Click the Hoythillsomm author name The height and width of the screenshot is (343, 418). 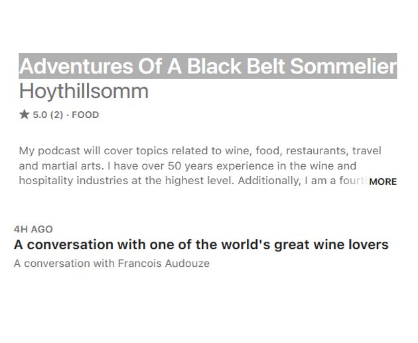pos(84,91)
